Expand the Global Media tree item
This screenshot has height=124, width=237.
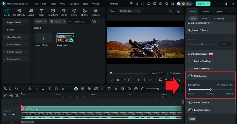pos(14,37)
